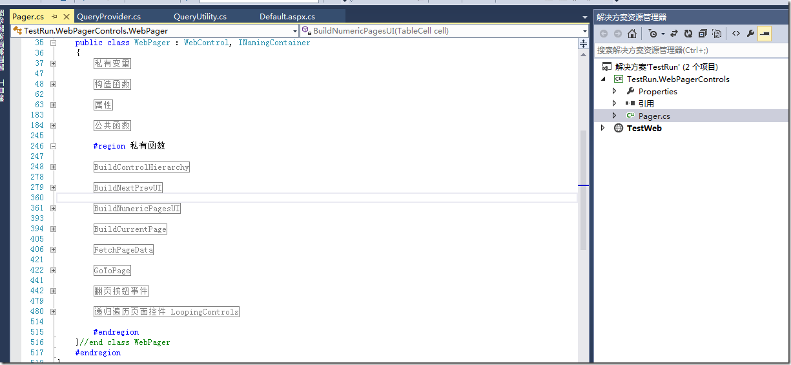This screenshot has height=365, width=791.
Task: Click the WebControl base class name
Action: click(x=206, y=43)
